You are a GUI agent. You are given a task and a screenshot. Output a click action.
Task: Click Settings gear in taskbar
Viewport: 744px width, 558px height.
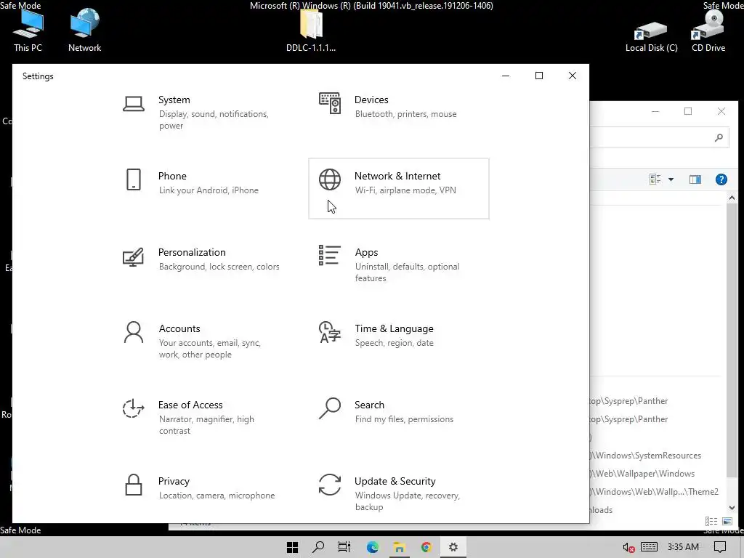453,547
